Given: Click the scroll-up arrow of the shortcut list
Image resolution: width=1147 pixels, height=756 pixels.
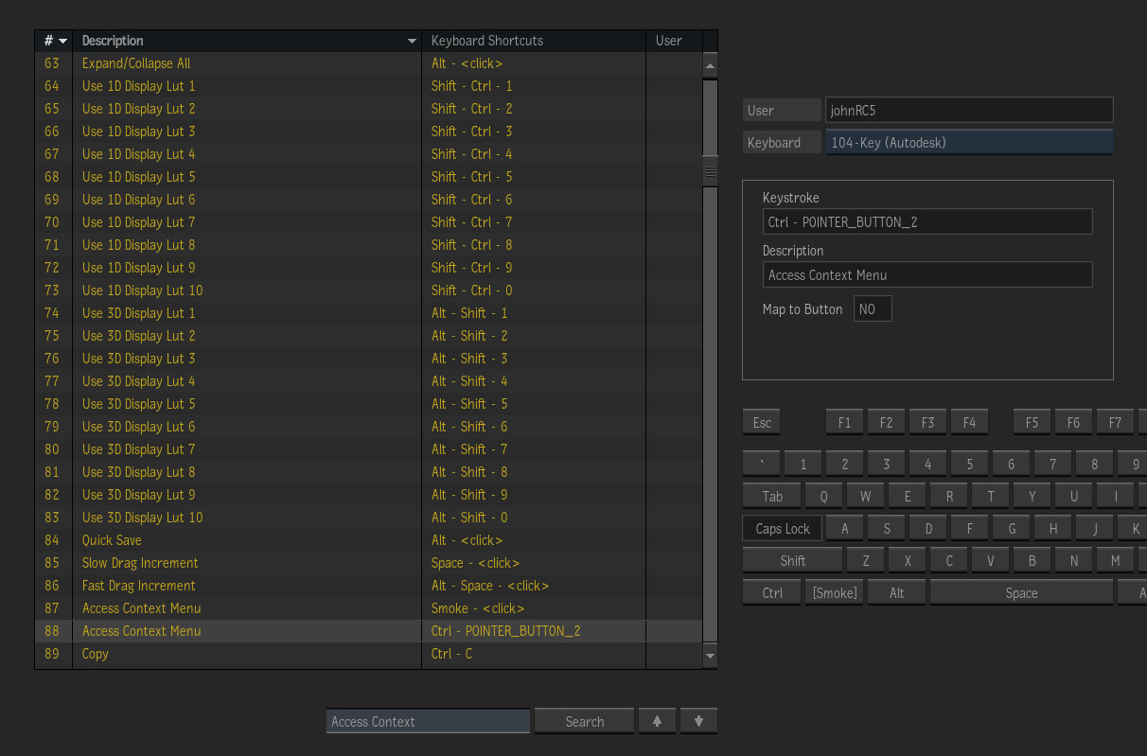Looking at the screenshot, I should point(710,64).
